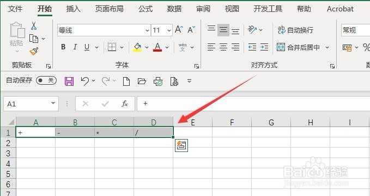Align text to top
This screenshot has height=196, width=370.
(x=211, y=29)
